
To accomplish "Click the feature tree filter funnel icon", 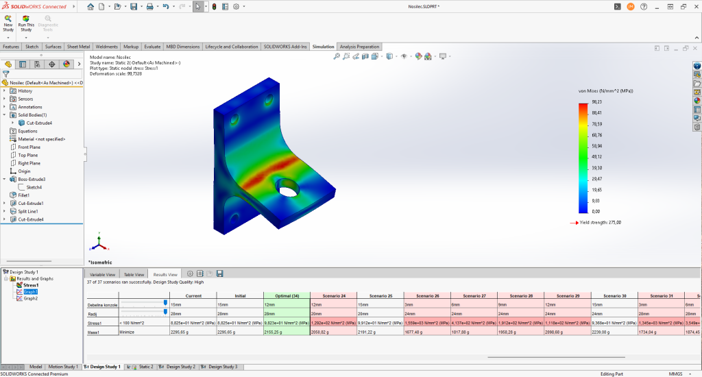I will click(5, 74).
